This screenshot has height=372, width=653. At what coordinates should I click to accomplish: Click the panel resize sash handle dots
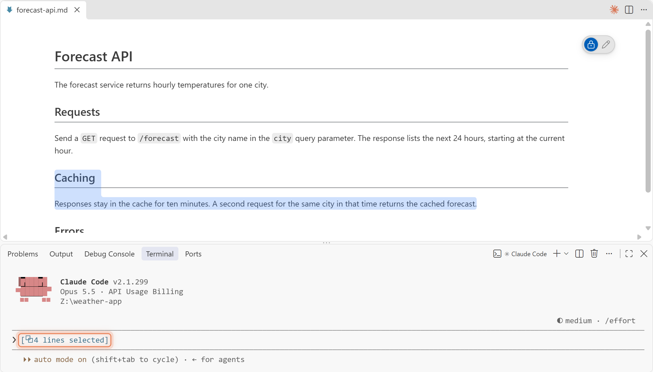[x=326, y=243]
